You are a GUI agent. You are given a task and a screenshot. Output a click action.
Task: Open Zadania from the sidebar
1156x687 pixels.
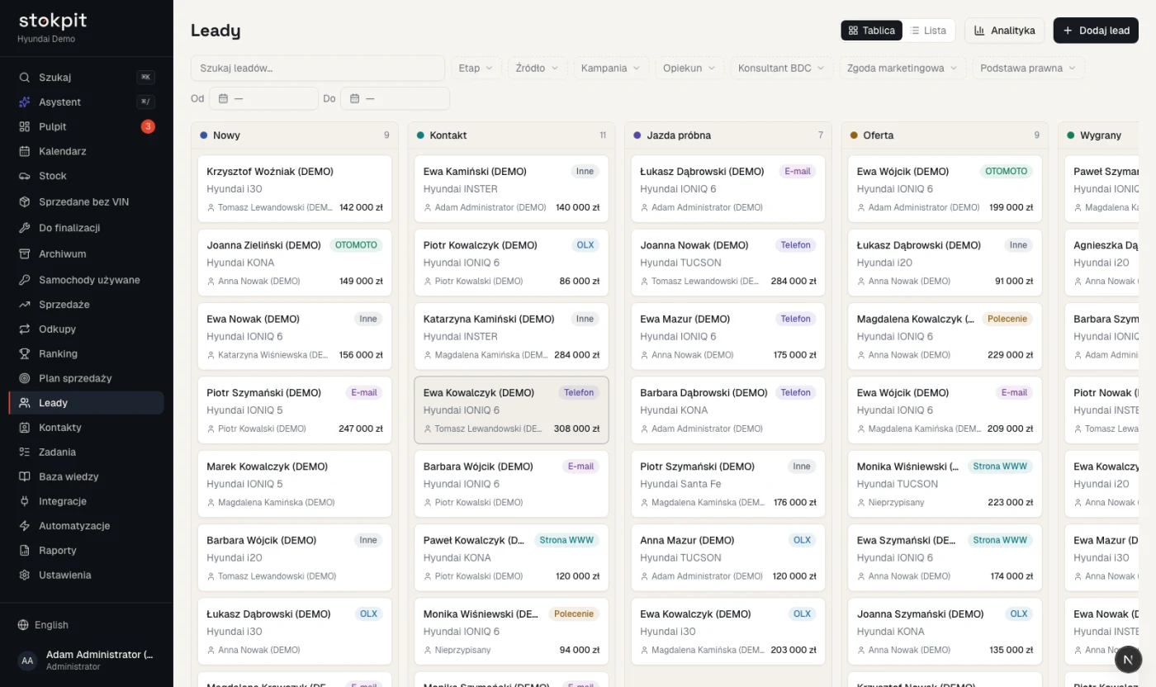tap(86, 452)
